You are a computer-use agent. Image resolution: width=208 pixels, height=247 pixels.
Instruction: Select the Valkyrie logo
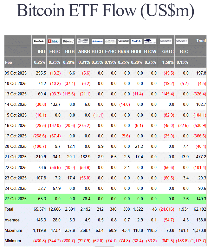pos(123,41)
